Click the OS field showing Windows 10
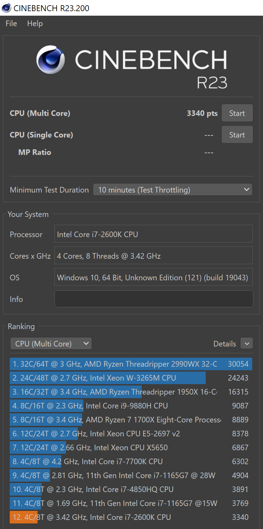The image size is (263, 529). click(x=154, y=277)
